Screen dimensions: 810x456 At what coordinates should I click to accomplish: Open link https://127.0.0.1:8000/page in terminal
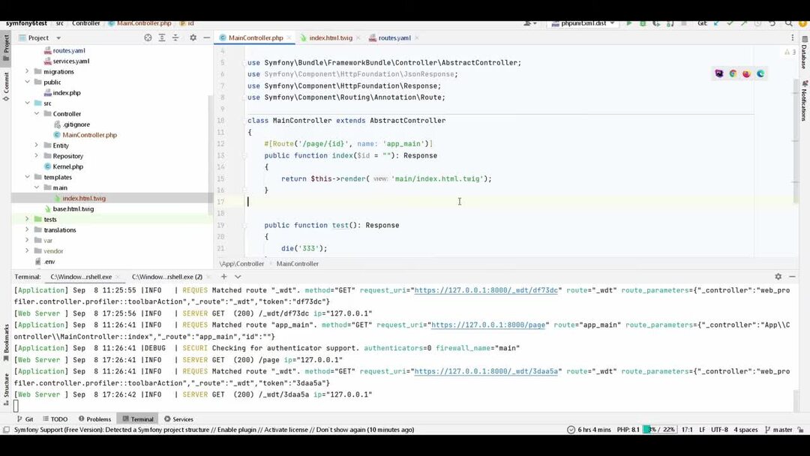pos(488,325)
